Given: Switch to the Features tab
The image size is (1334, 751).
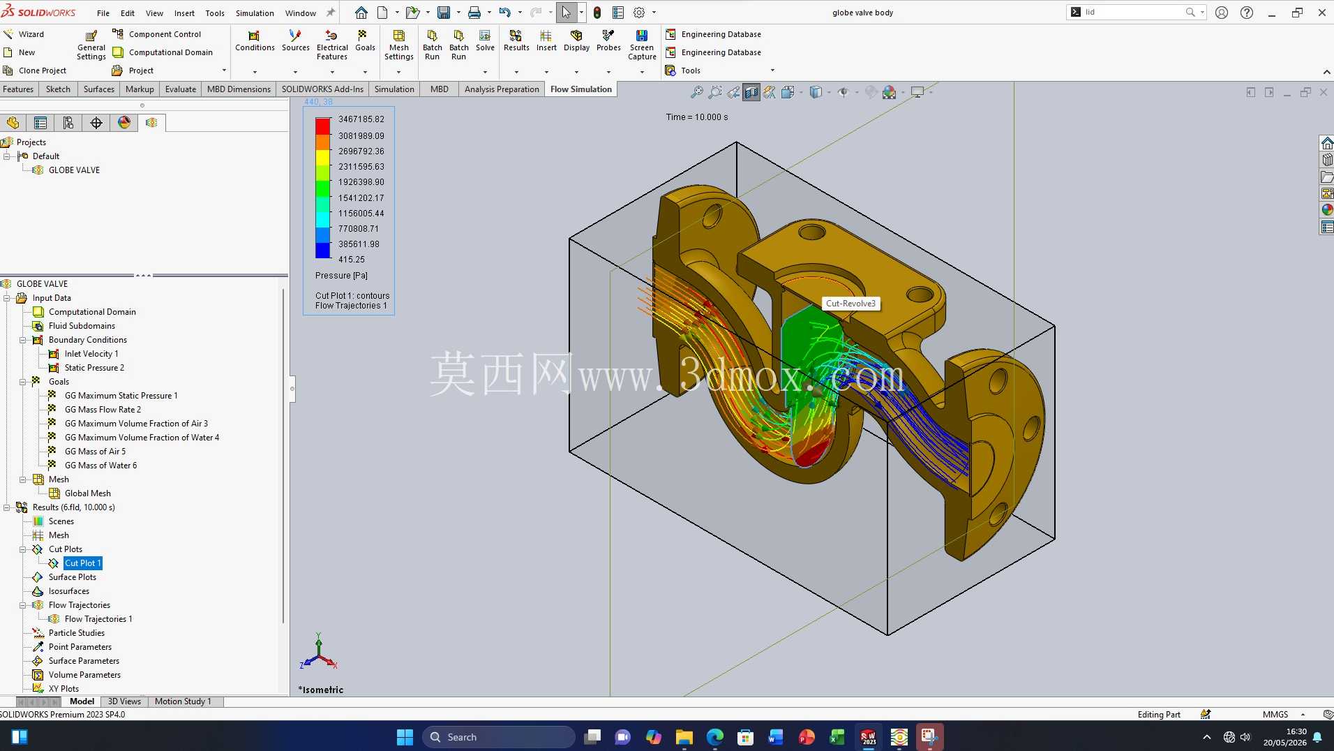Looking at the screenshot, I should pyautogui.click(x=18, y=89).
